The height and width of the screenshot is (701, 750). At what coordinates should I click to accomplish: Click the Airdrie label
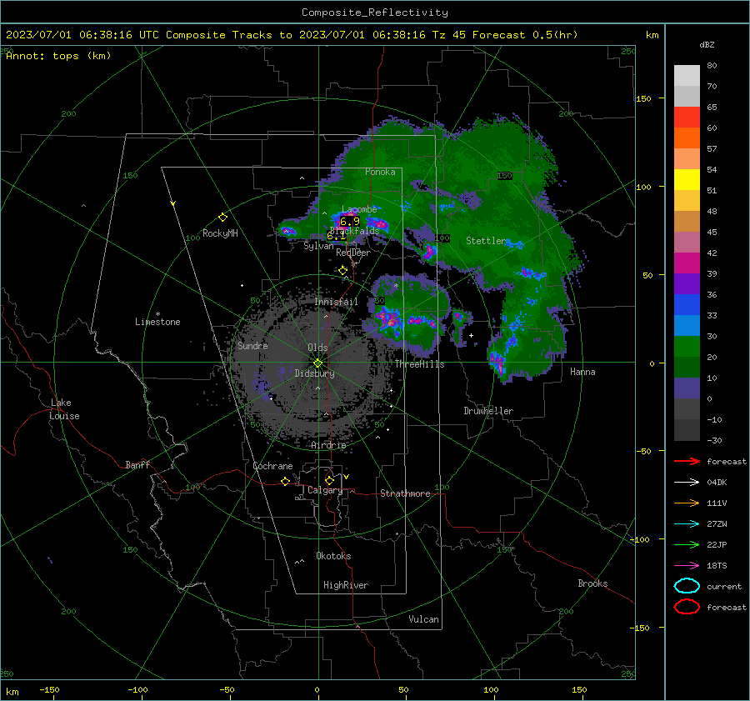(x=328, y=445)
